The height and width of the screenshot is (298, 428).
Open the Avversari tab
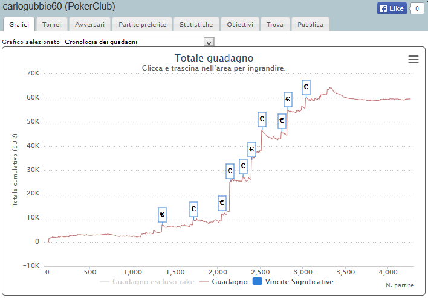click(x=89, y=25)
